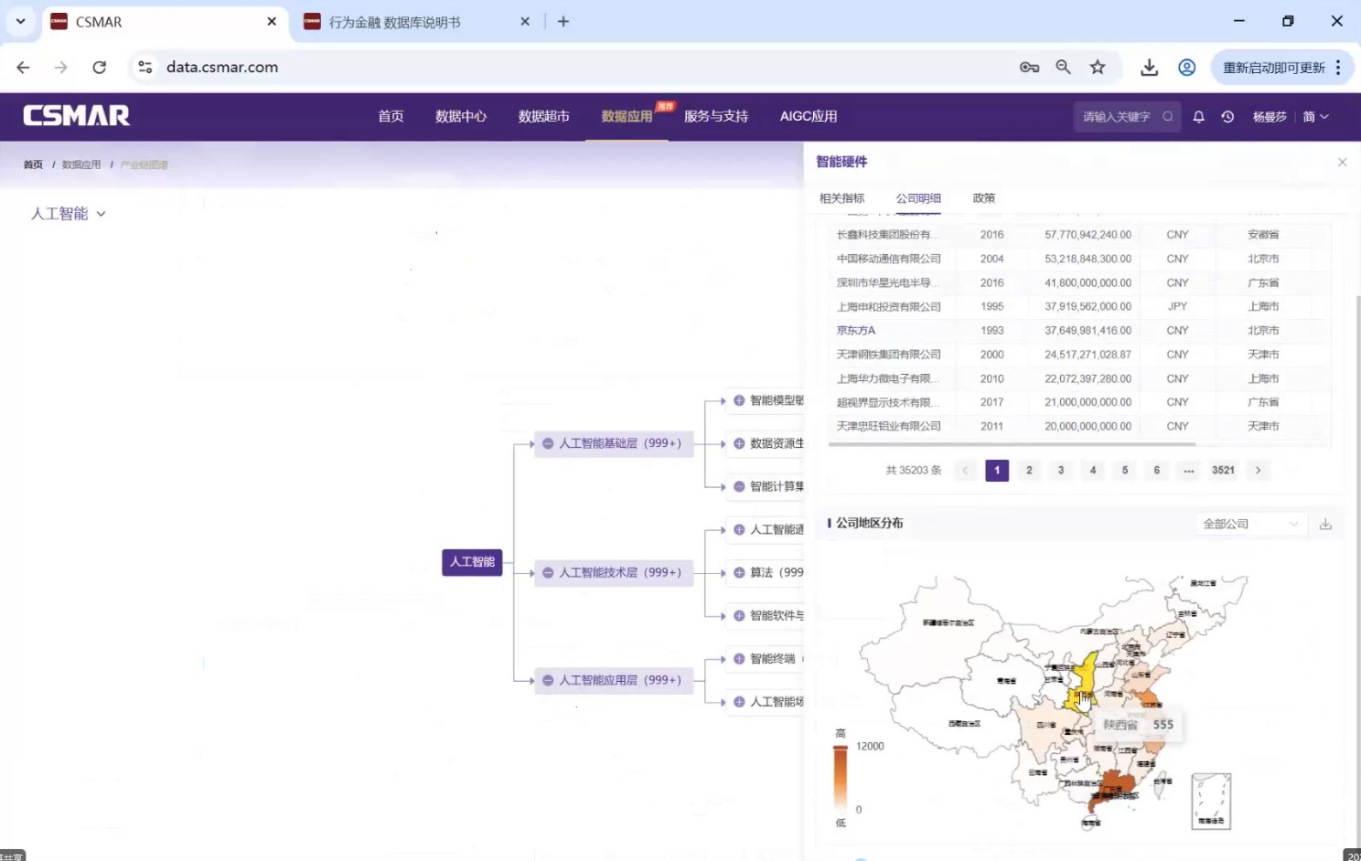Open the 全部公司 filter dropdown
The width and height of the screenshot is (1361, 861).
tap(1250, 524)
